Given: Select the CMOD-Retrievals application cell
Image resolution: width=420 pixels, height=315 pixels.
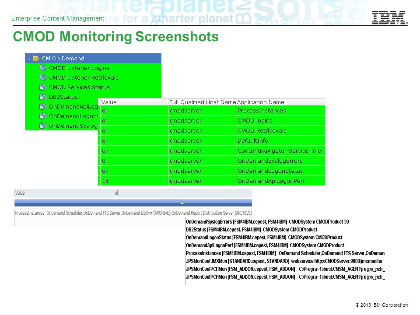Looking at the screenshot, I should pyautogui.click(x=280, y=130).
